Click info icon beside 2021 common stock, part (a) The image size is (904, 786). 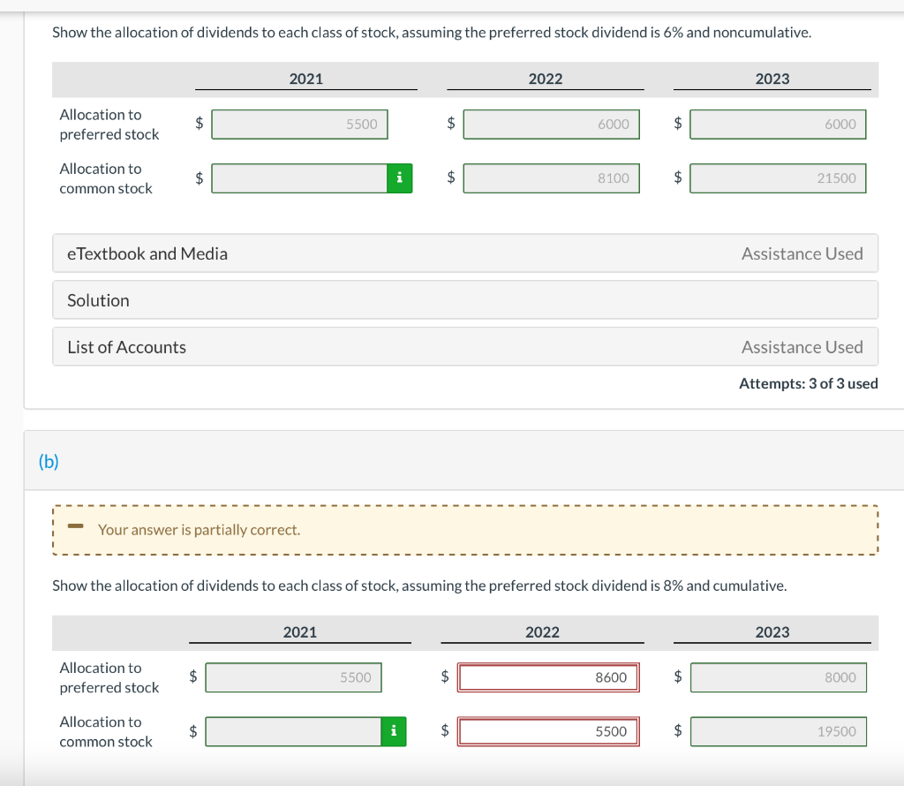(x=400, y=178)
